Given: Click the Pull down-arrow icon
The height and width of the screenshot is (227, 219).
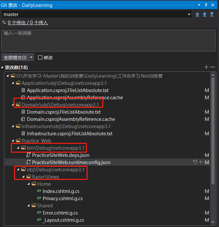Looking at the screenshot, I should pyautogui.click(x=205, y=14).
